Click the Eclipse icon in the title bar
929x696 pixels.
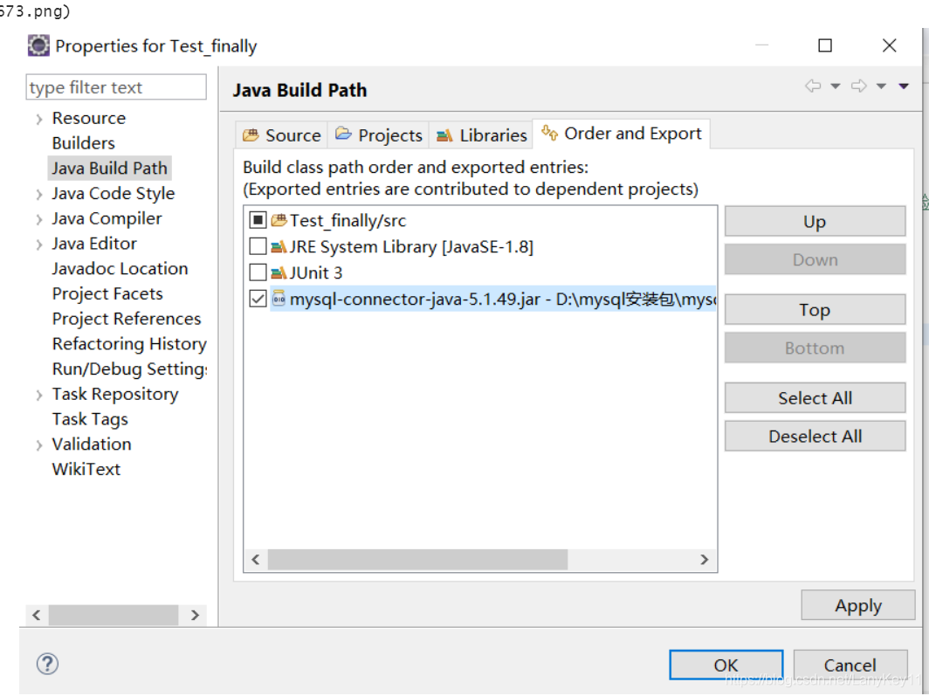coord(38,45)
